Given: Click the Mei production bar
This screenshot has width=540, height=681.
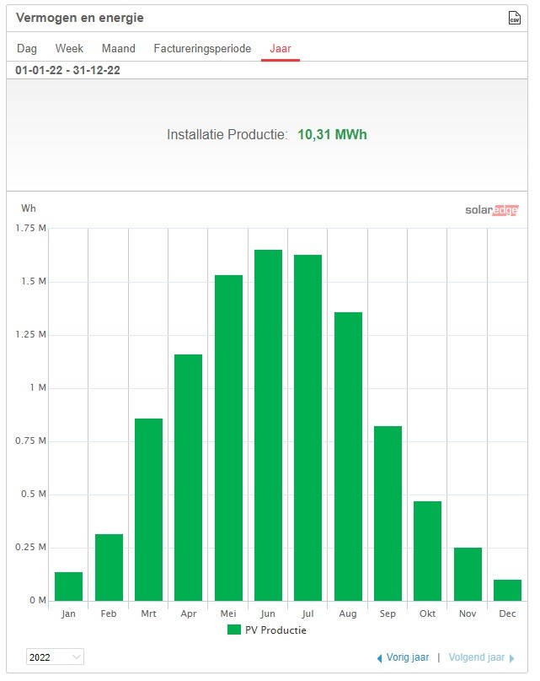Looking at the screenshot, I should tap(228, 438).
